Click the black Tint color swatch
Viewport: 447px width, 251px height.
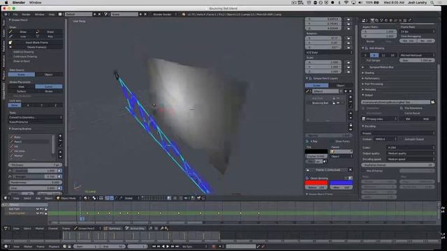316,151
